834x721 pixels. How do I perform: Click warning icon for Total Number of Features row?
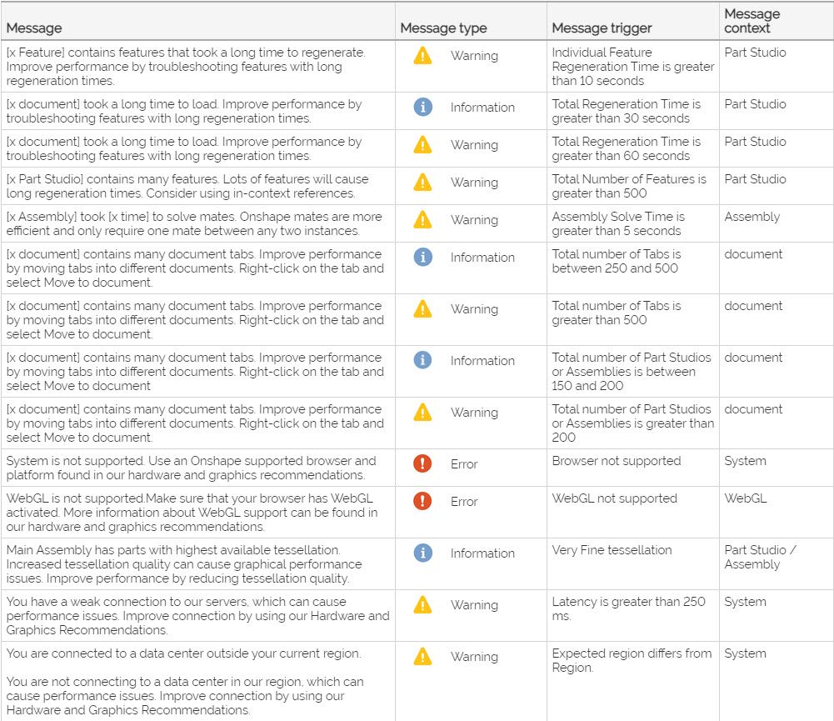(423, 183)
